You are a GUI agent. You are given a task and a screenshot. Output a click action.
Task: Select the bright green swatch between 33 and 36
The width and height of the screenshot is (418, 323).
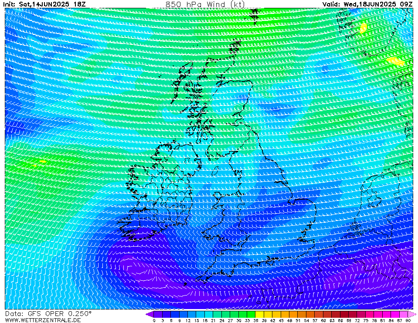[x=251, y=314]
